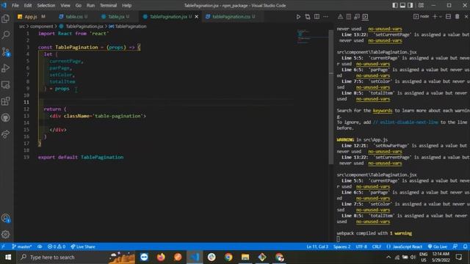Click the node terminal label
The image size is (470, 264).
pos(422,17)
